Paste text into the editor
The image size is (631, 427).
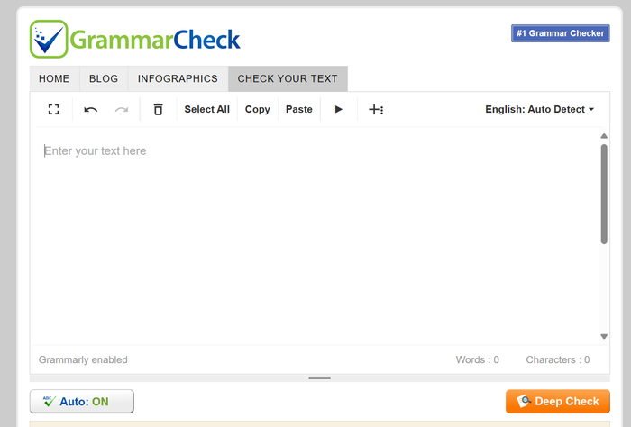click(299, 109)
